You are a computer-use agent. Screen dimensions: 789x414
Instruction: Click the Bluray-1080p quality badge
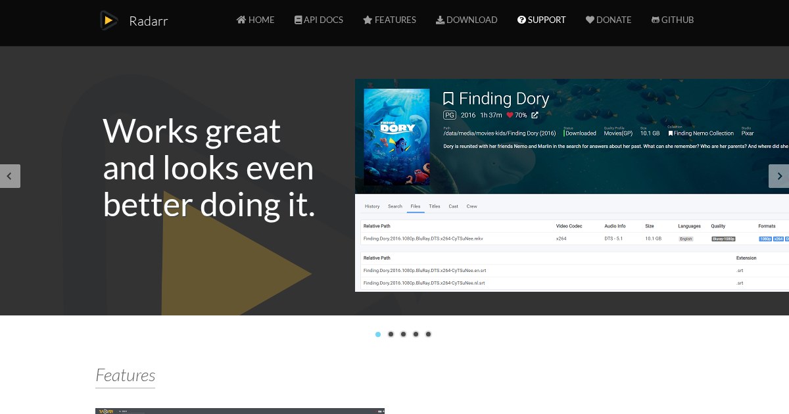pos(723,239)
